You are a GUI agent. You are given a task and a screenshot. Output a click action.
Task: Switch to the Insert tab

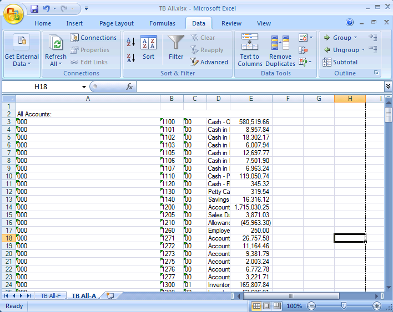point(74,23)
